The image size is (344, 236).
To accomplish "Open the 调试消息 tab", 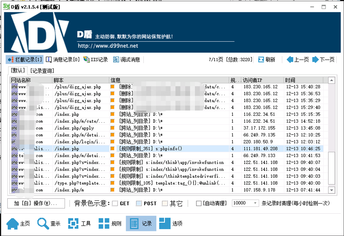I will 127,60.
